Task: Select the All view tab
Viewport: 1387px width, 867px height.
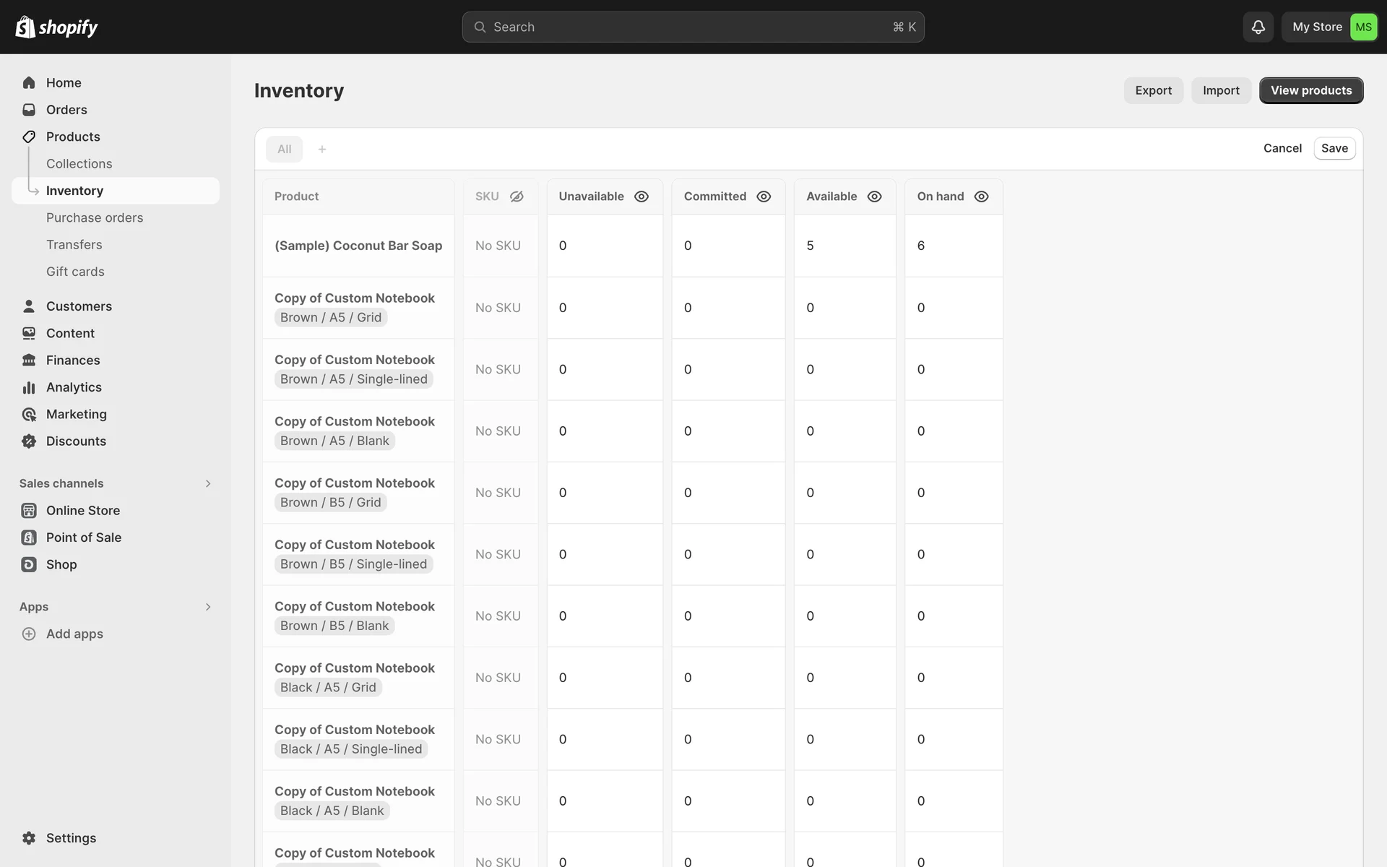Action: [x=285, y=150]
